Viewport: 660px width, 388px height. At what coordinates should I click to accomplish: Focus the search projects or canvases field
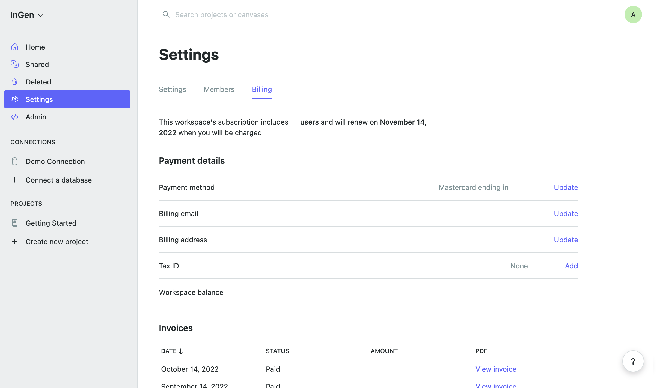click(x=222, y=15)
